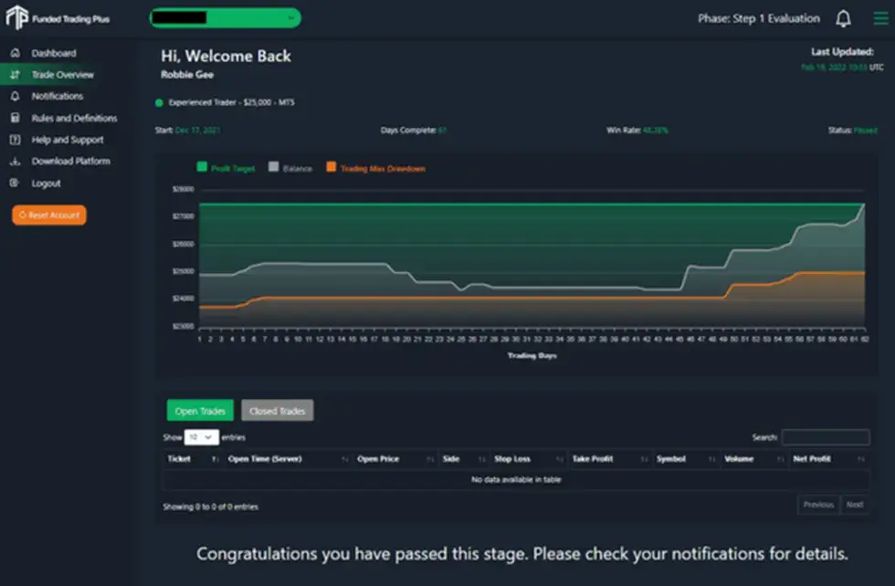Click the Rules and Definitions icon
895x586 pixels.
point(16,118)
